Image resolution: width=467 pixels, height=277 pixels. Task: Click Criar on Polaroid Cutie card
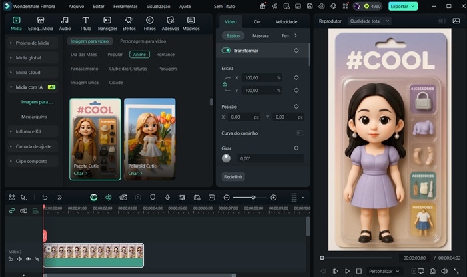(135, 173)
